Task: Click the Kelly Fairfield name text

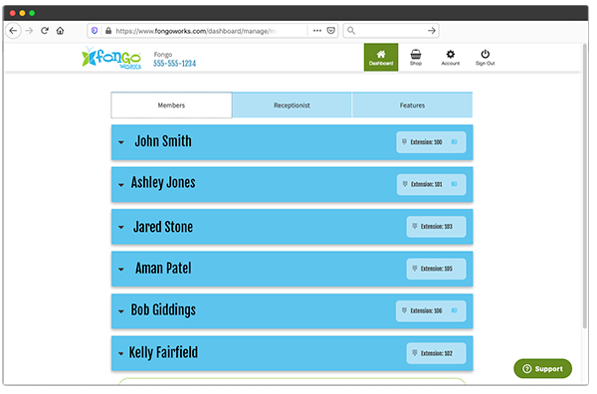Action: point(163,352)
